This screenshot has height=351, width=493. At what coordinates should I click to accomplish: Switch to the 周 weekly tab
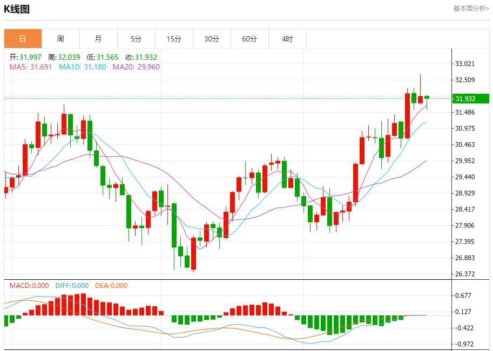point(60,39)
